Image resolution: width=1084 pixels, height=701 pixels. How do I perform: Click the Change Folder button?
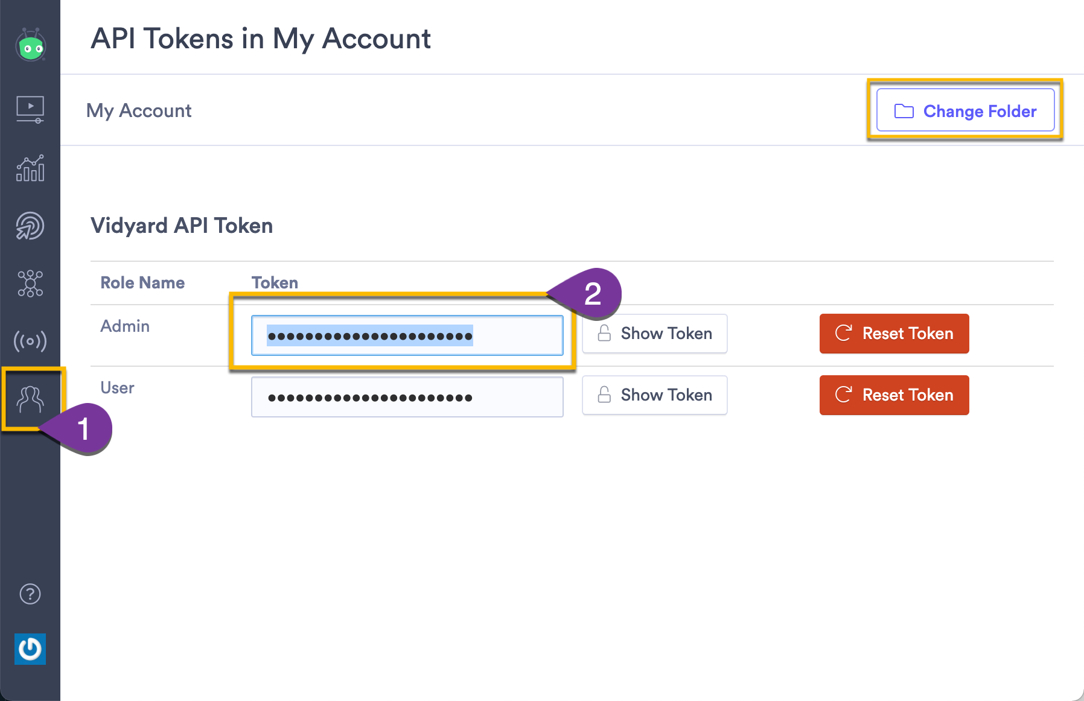pyautogui.click(x=965, y=110)
